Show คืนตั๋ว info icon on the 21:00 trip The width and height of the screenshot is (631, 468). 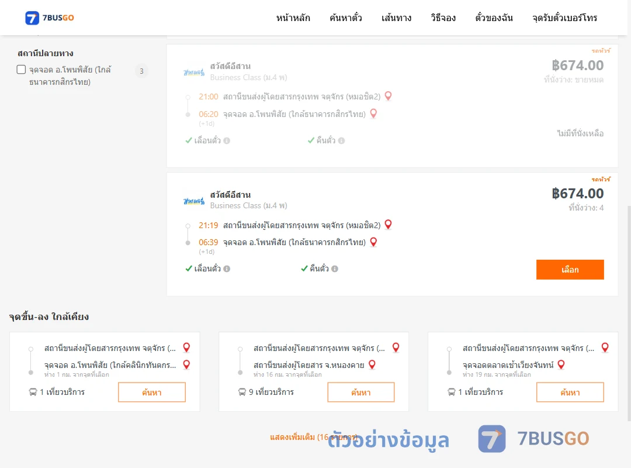click(x=341, y=140)
